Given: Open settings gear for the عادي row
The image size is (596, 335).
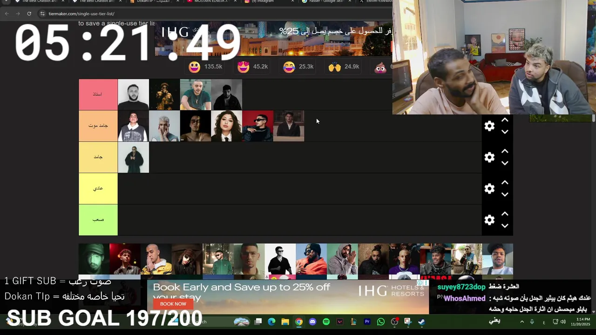Looking at the screenshot, I should [489, 188].
